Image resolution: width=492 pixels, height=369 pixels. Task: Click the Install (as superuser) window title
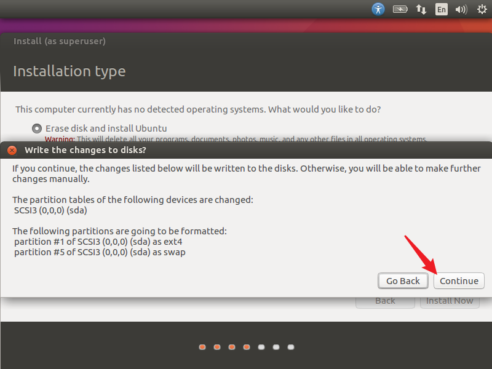tap(60, 41)
